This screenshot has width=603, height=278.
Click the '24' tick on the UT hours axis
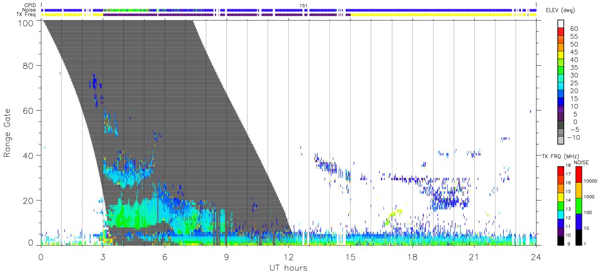pyautogui.click(x=536, y=256)
